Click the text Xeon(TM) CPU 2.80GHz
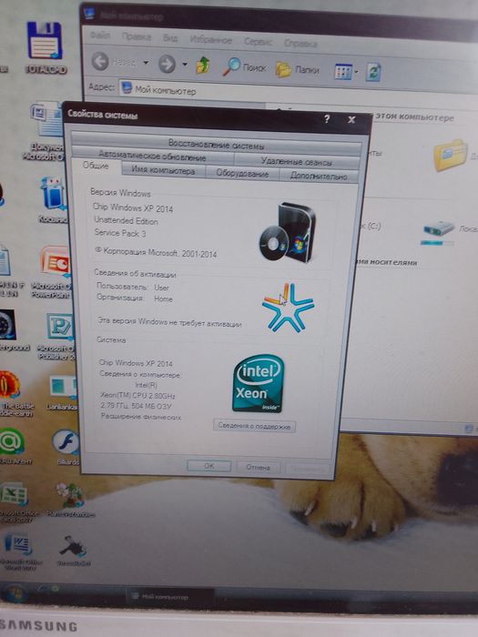 click(137, 395)
